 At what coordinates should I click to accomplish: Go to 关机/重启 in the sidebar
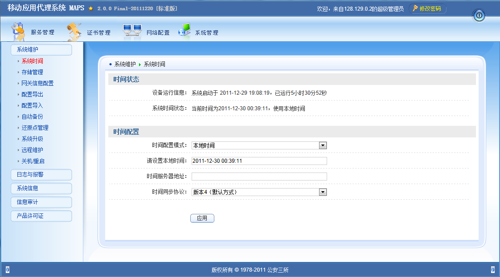coord(33,161)
